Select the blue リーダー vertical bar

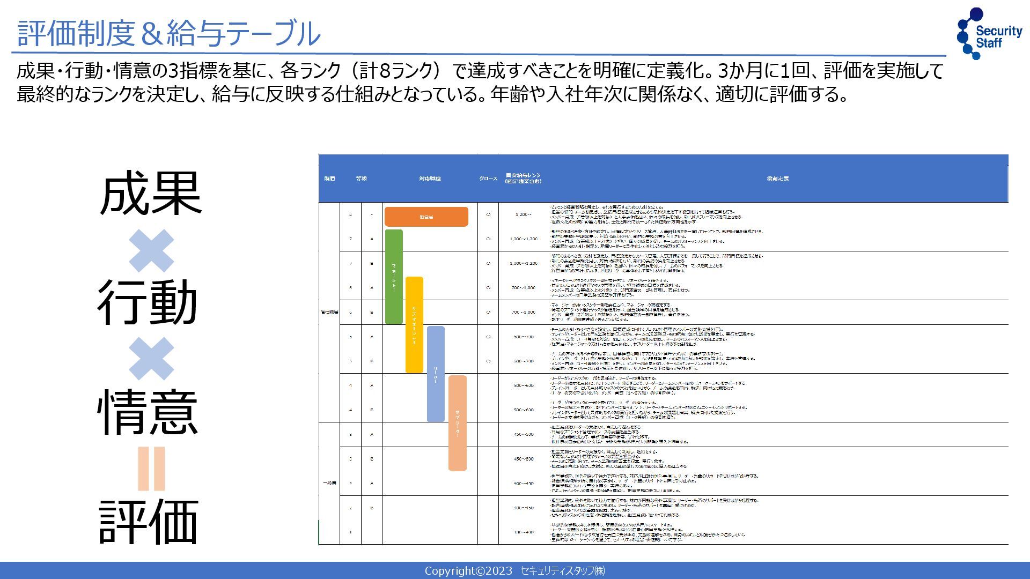coord(436,374)
